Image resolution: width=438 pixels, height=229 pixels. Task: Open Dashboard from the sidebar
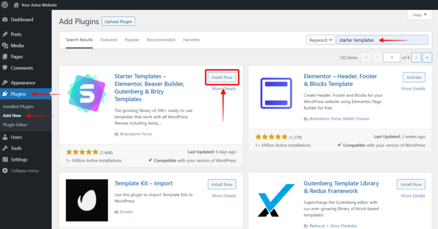(21, 20)
